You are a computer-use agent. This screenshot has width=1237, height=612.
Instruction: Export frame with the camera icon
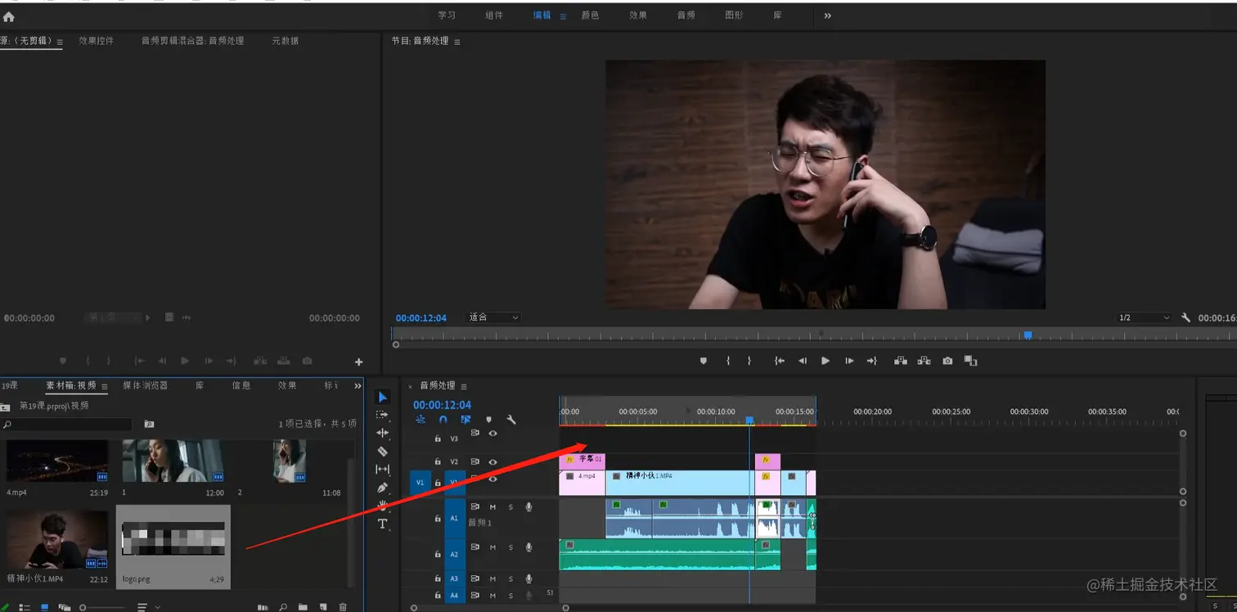pyautogui.click(x=947, y=361)
